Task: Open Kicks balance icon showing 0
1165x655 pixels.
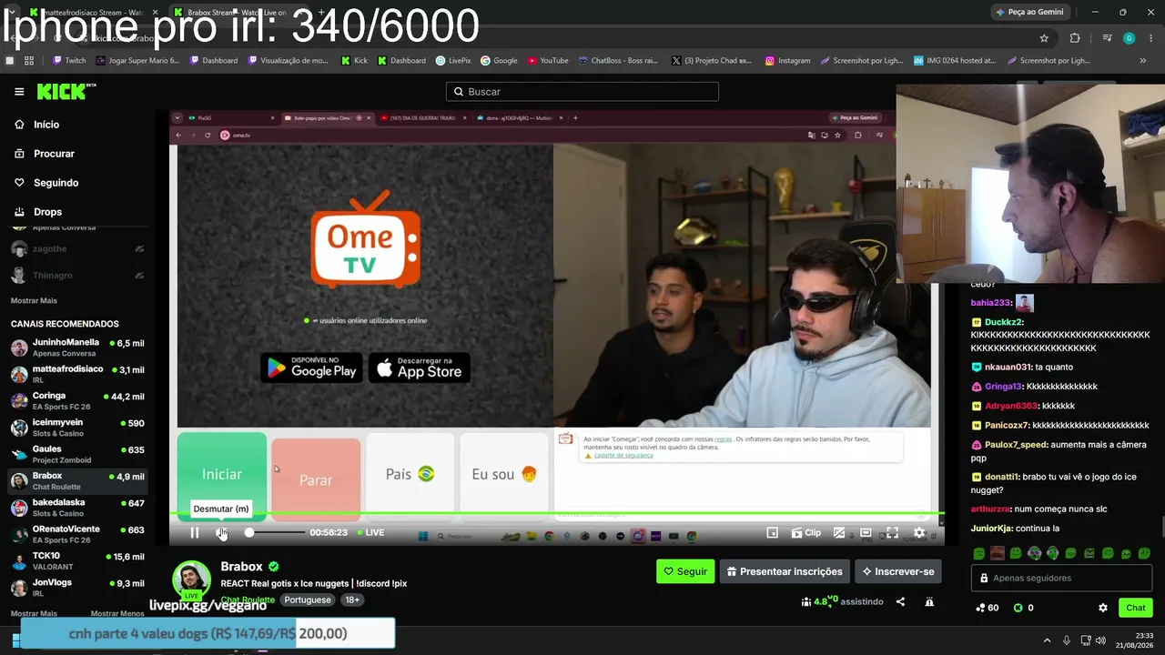Action: [1023, 608]
